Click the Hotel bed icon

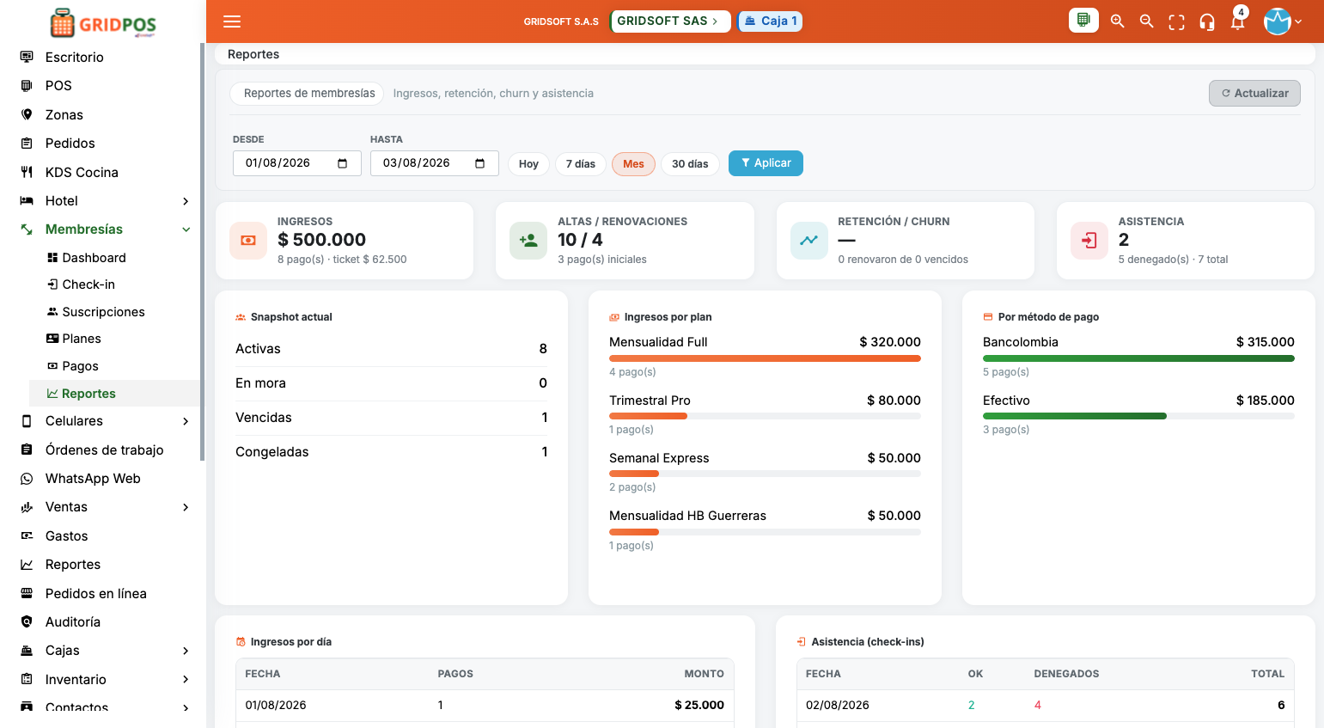27,200
